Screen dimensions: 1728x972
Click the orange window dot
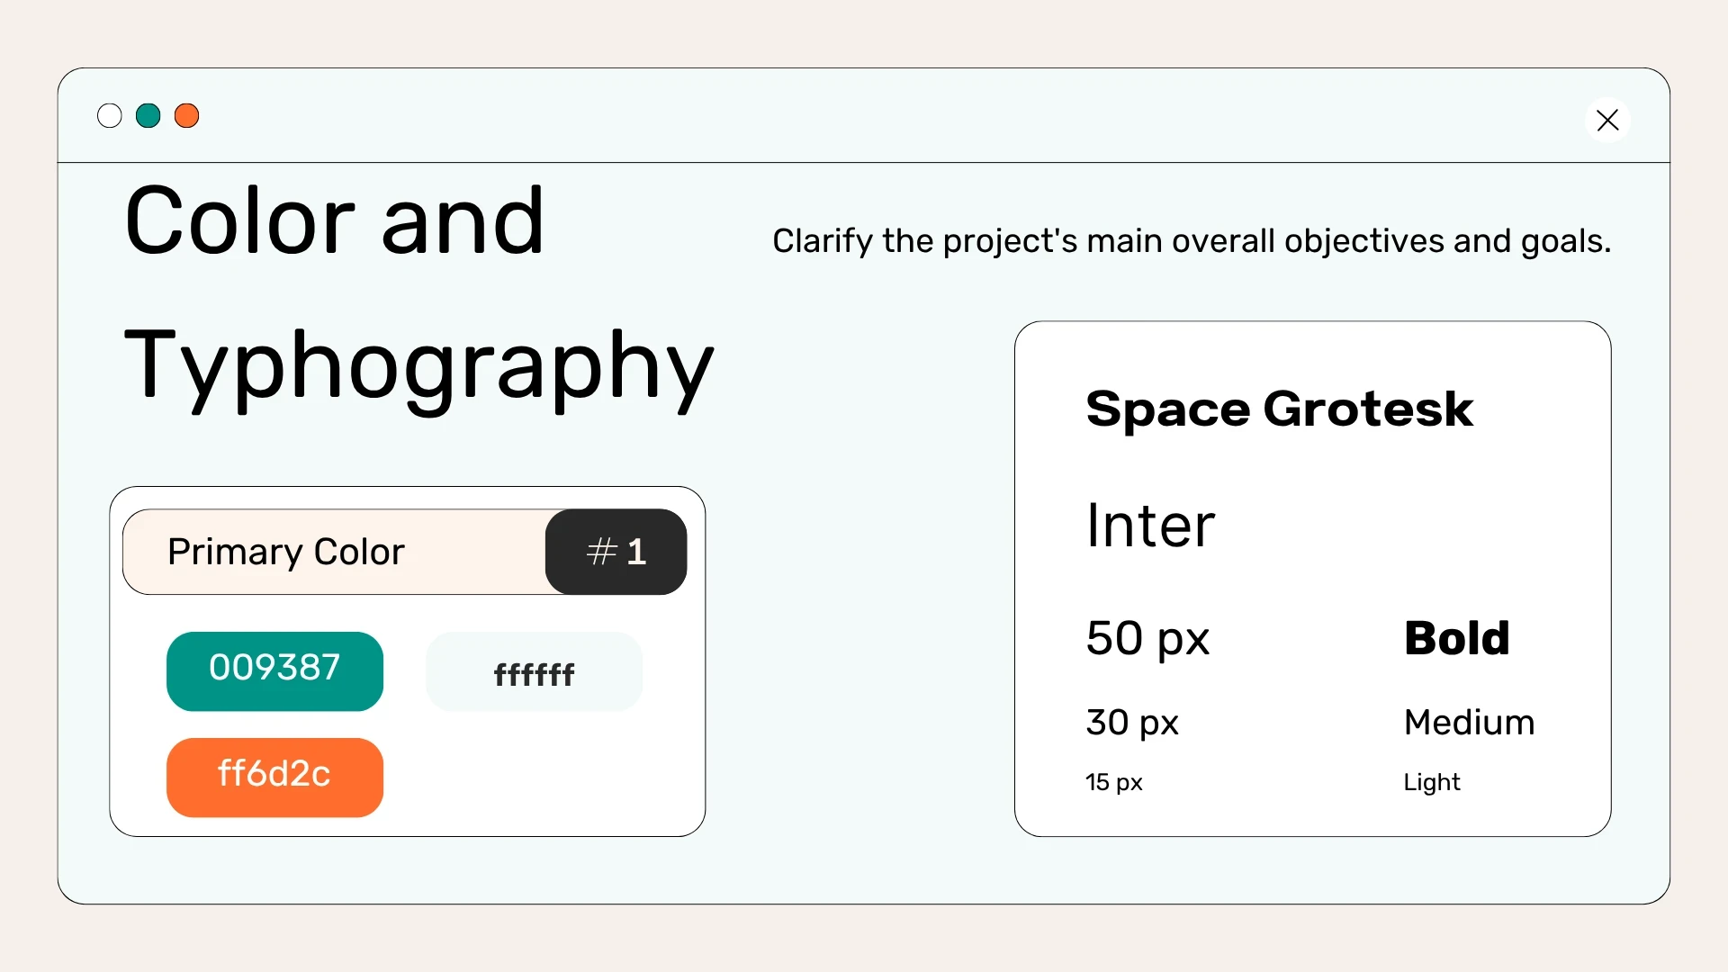coord(187,116)
